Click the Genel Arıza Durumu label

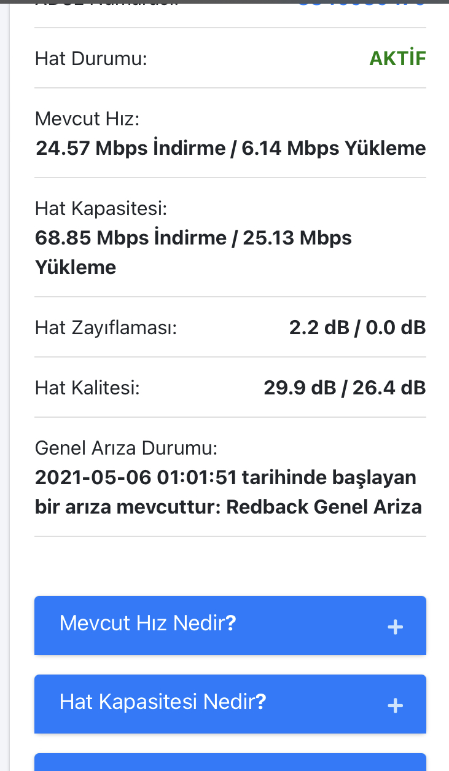pyautogui.click(x=126, y=448)
